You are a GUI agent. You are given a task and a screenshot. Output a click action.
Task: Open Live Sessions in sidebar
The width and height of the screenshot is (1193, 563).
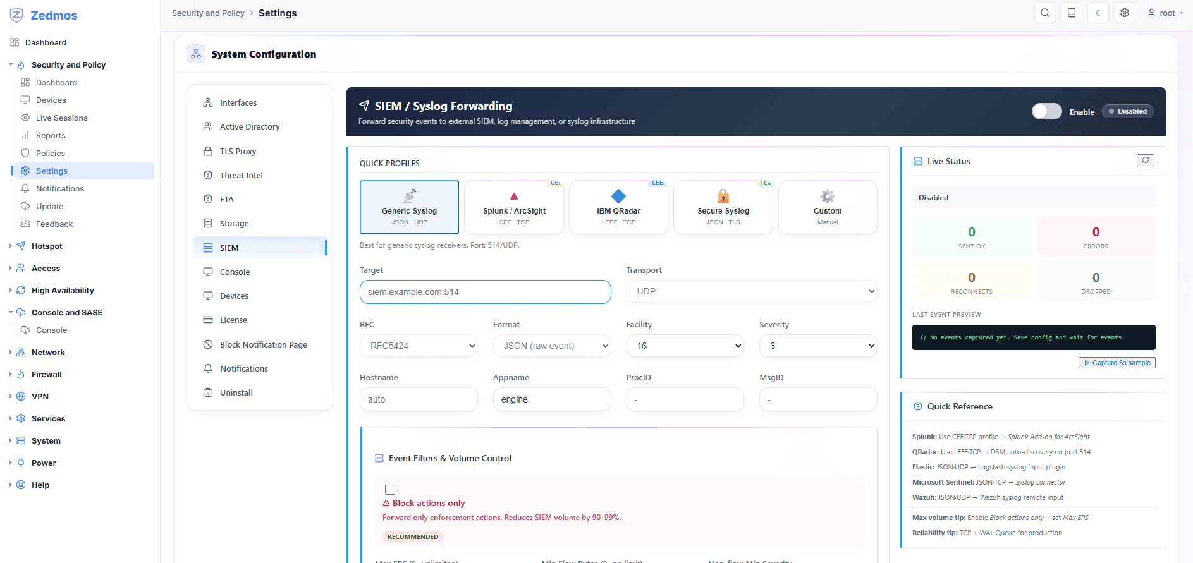pyautogui.click(x=61, y=118)
